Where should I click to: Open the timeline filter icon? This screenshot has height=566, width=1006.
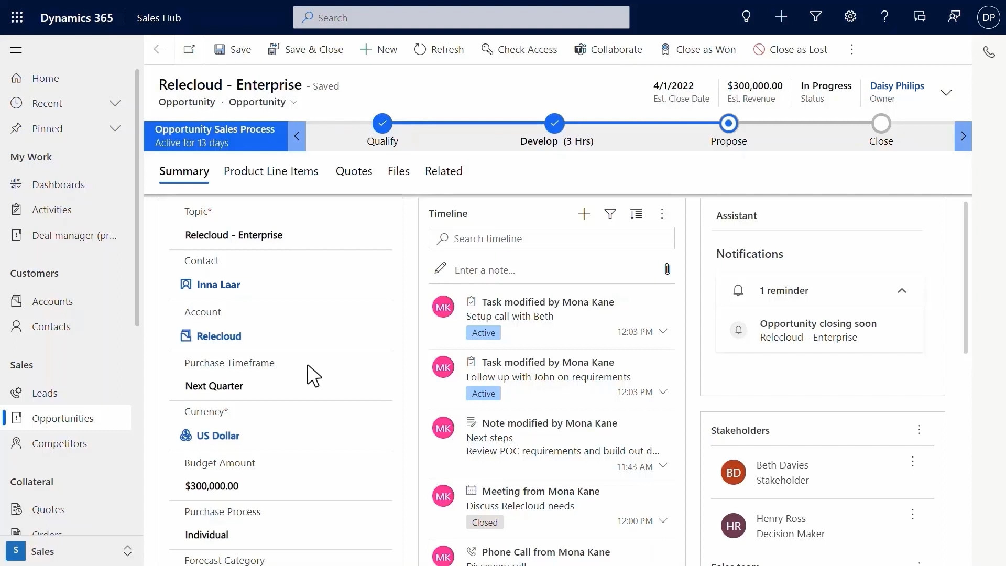click(x=610, y=214)
